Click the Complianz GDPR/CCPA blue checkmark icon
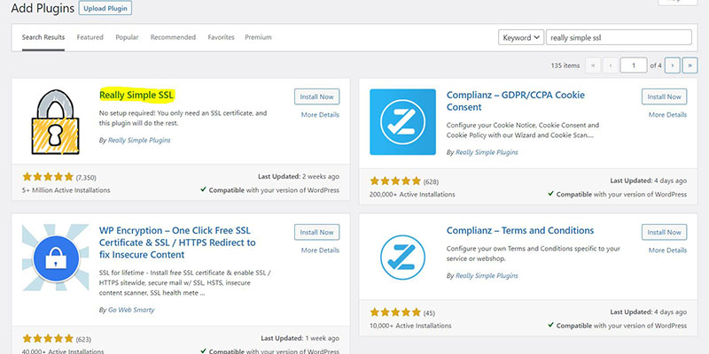The image size is (709, 354). 402,122
